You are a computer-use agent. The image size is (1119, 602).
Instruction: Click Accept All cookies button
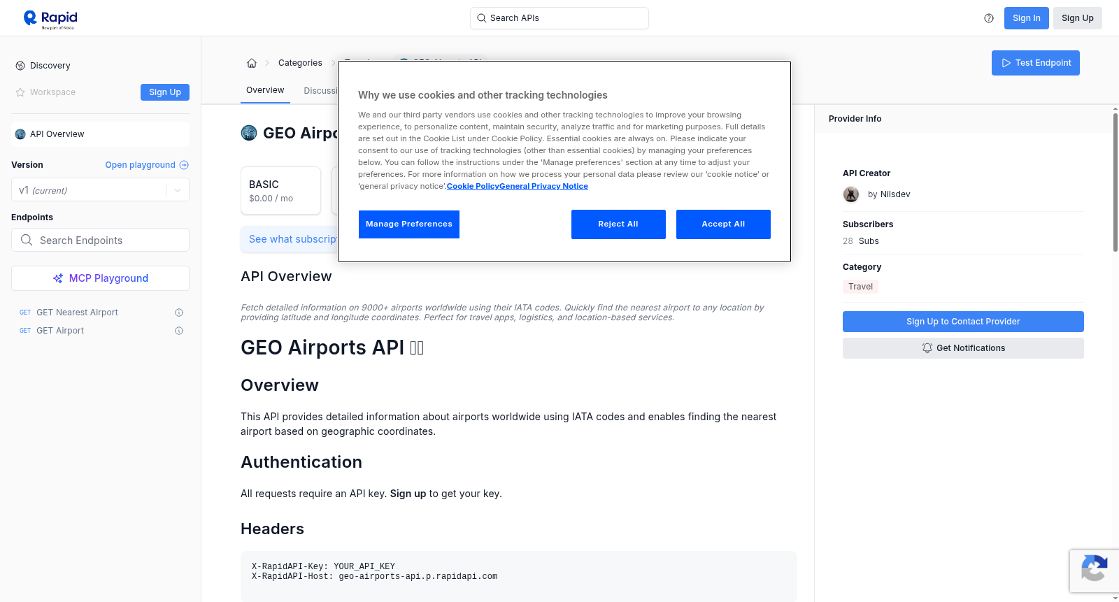pos(723,224)
